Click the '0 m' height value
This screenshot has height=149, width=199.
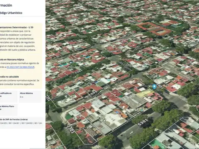coord(22,97)
